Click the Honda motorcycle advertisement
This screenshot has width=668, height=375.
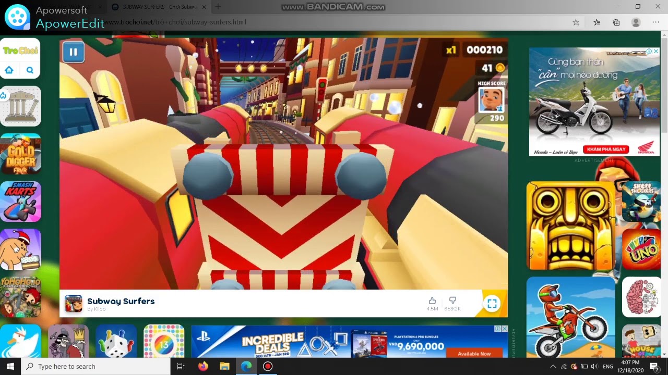[594, 102]
